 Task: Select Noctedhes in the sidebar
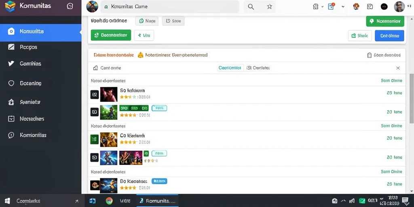[x=32, y=119]
